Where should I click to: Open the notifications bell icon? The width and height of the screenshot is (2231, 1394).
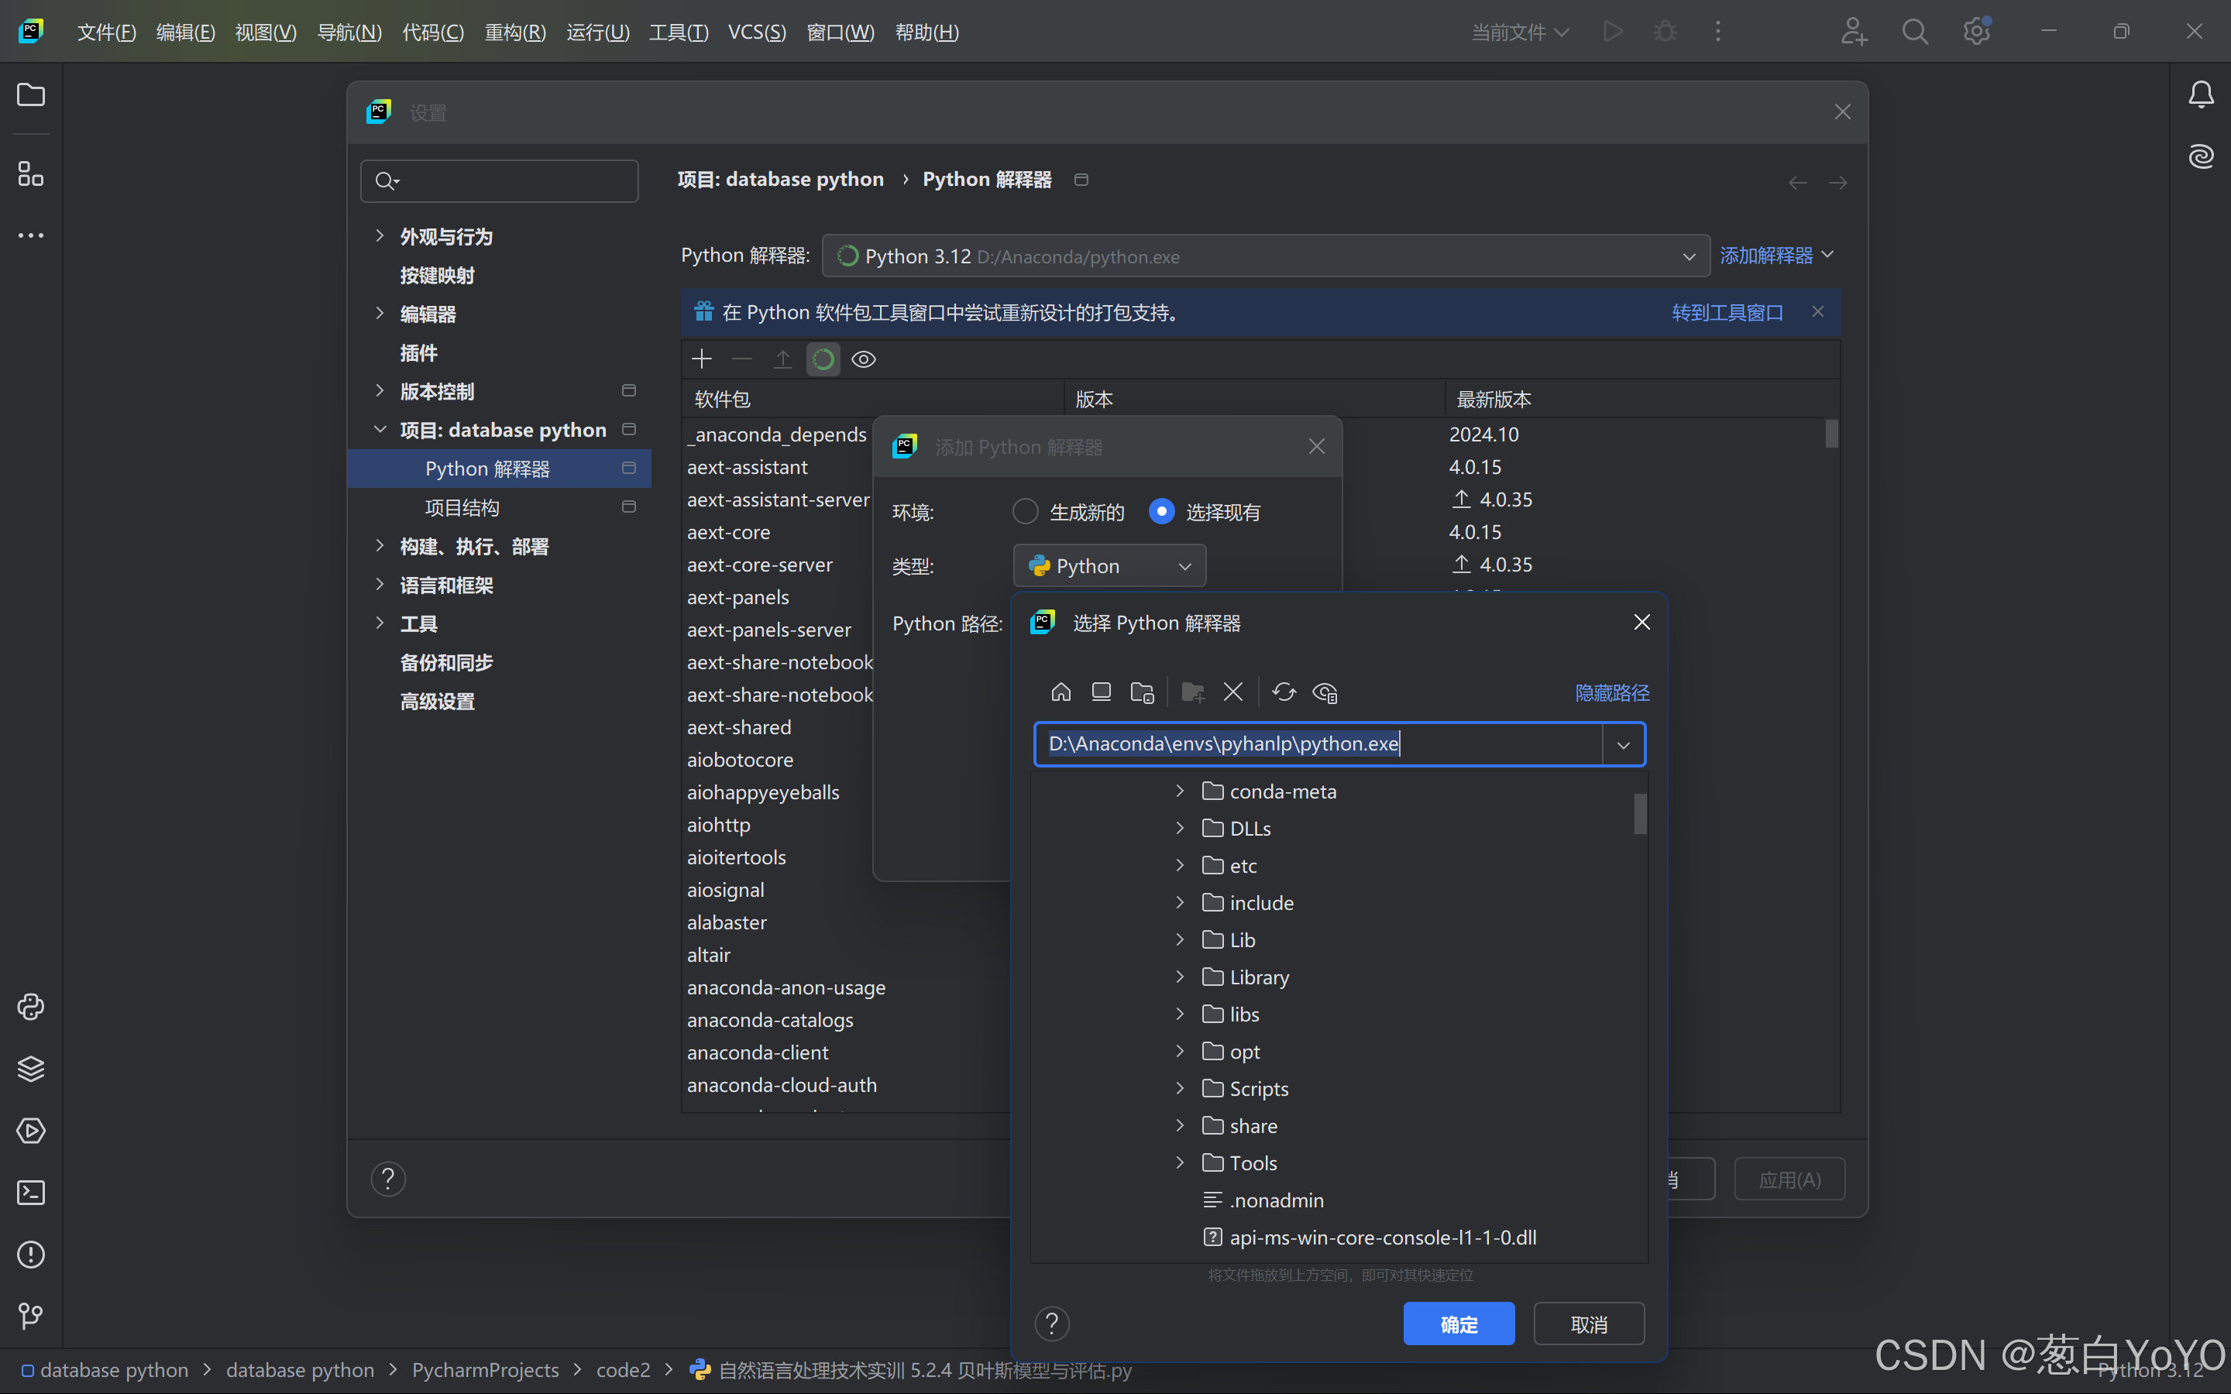tap(2201, 94)
